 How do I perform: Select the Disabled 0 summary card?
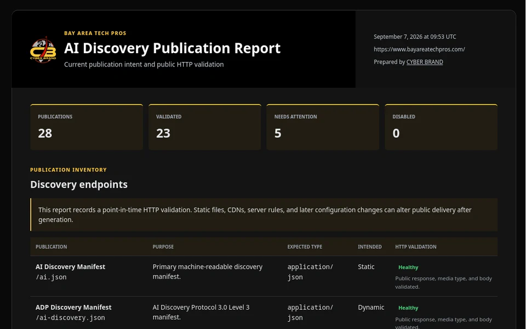tap(441, 127)
